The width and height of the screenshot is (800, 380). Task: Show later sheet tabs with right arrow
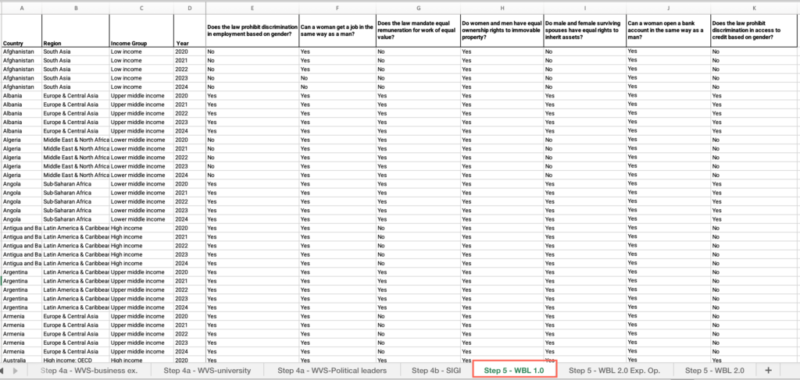pyautogui.click(x=16, y=371)
